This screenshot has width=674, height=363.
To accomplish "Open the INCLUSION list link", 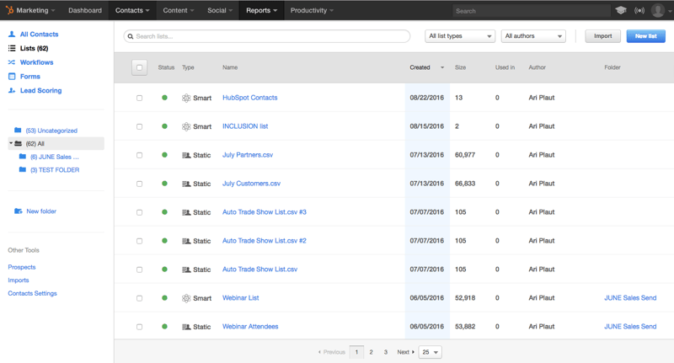I will 245,126.
